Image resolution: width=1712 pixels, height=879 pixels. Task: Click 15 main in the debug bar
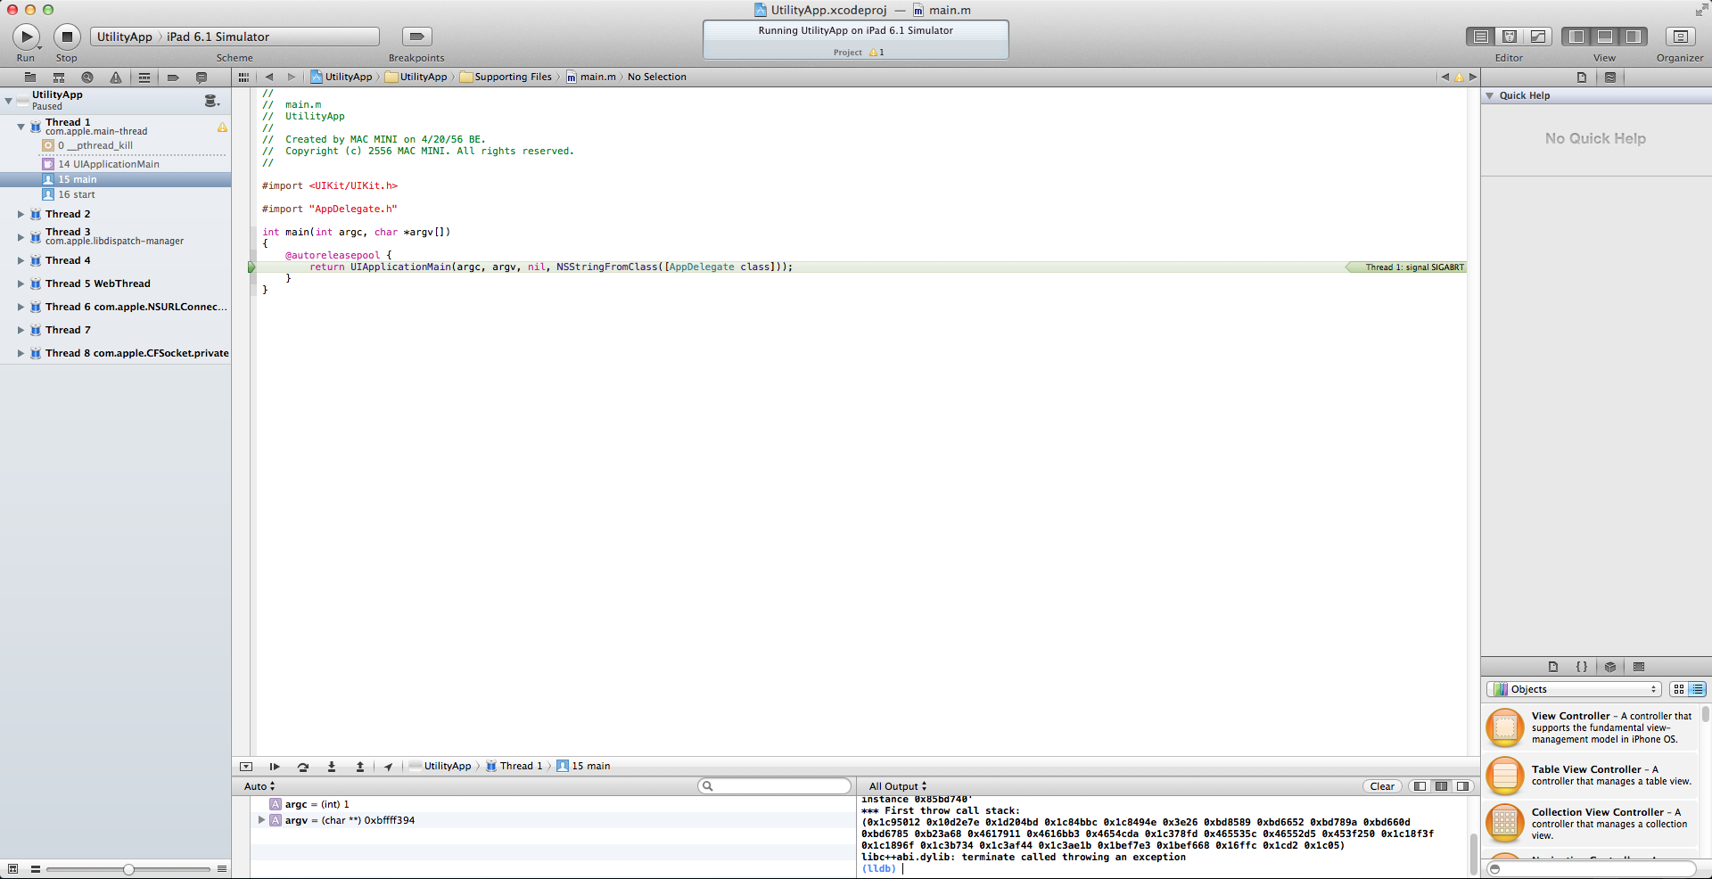coord(583,767)
